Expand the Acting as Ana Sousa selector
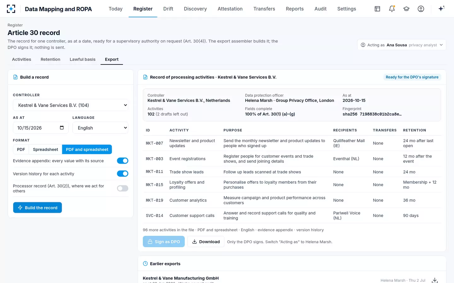 [402, 45]
